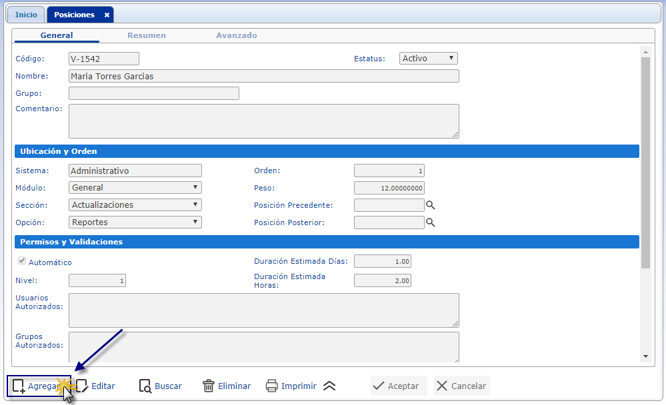This screenshot has height=405, width=666.
Task: Switch to the Resumen tab
Action: coord(147,35)
